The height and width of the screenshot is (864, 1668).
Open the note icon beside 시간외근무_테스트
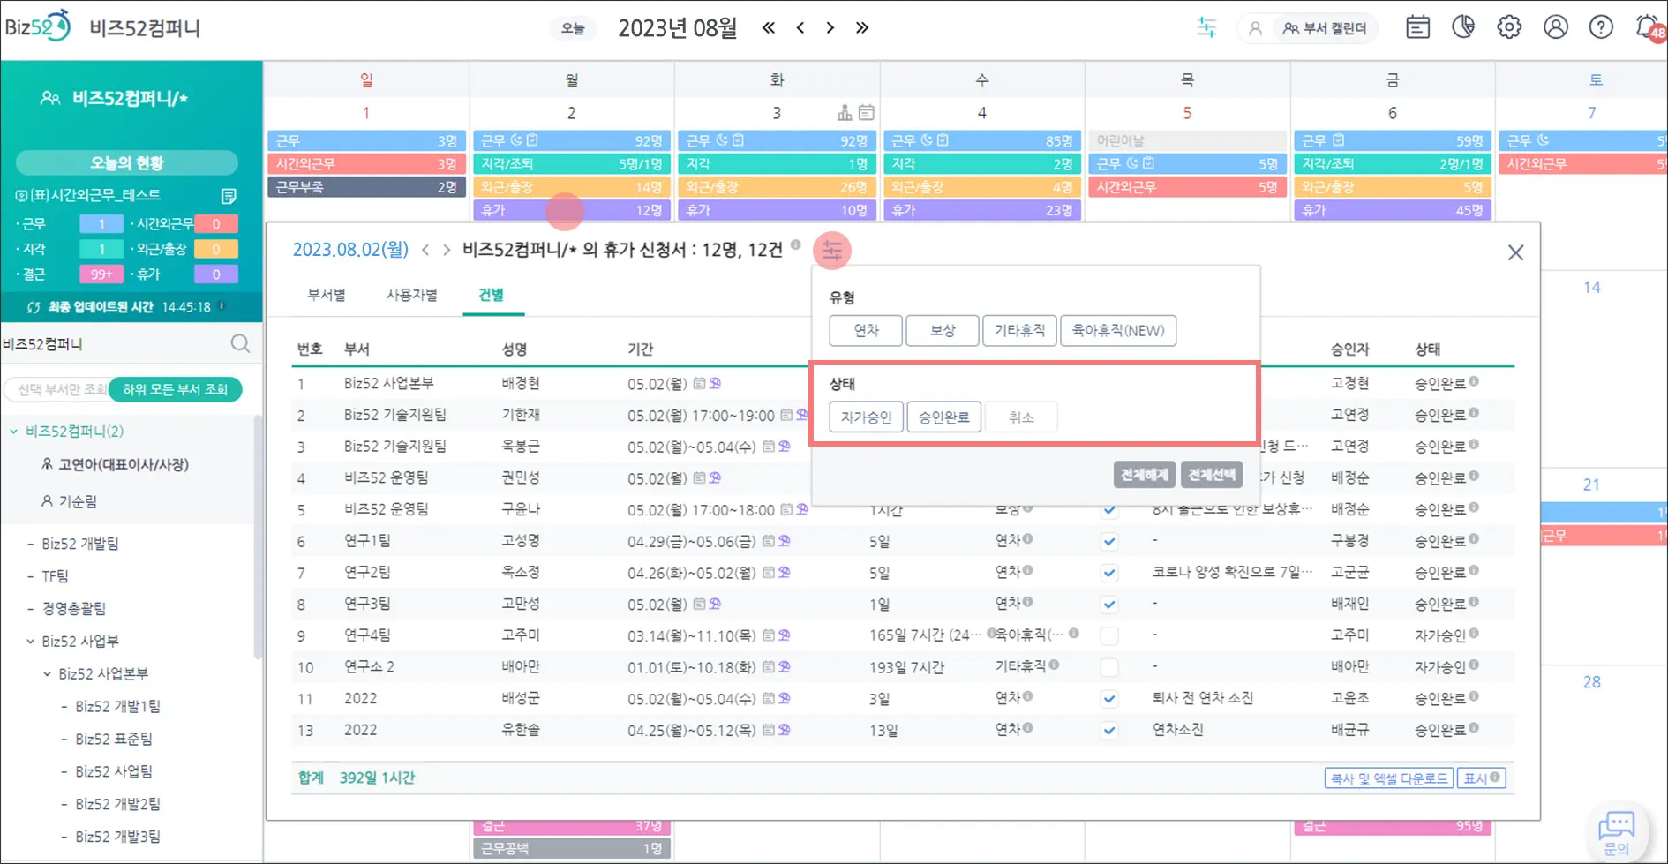point(229,195)
